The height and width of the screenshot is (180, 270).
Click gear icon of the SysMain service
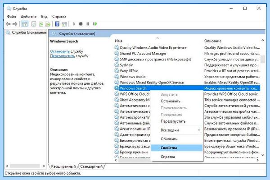pos(117,65)
